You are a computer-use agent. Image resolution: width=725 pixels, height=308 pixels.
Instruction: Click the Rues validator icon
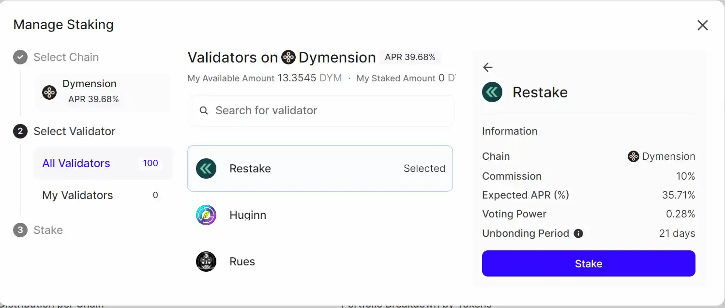[x=206, y=262]
